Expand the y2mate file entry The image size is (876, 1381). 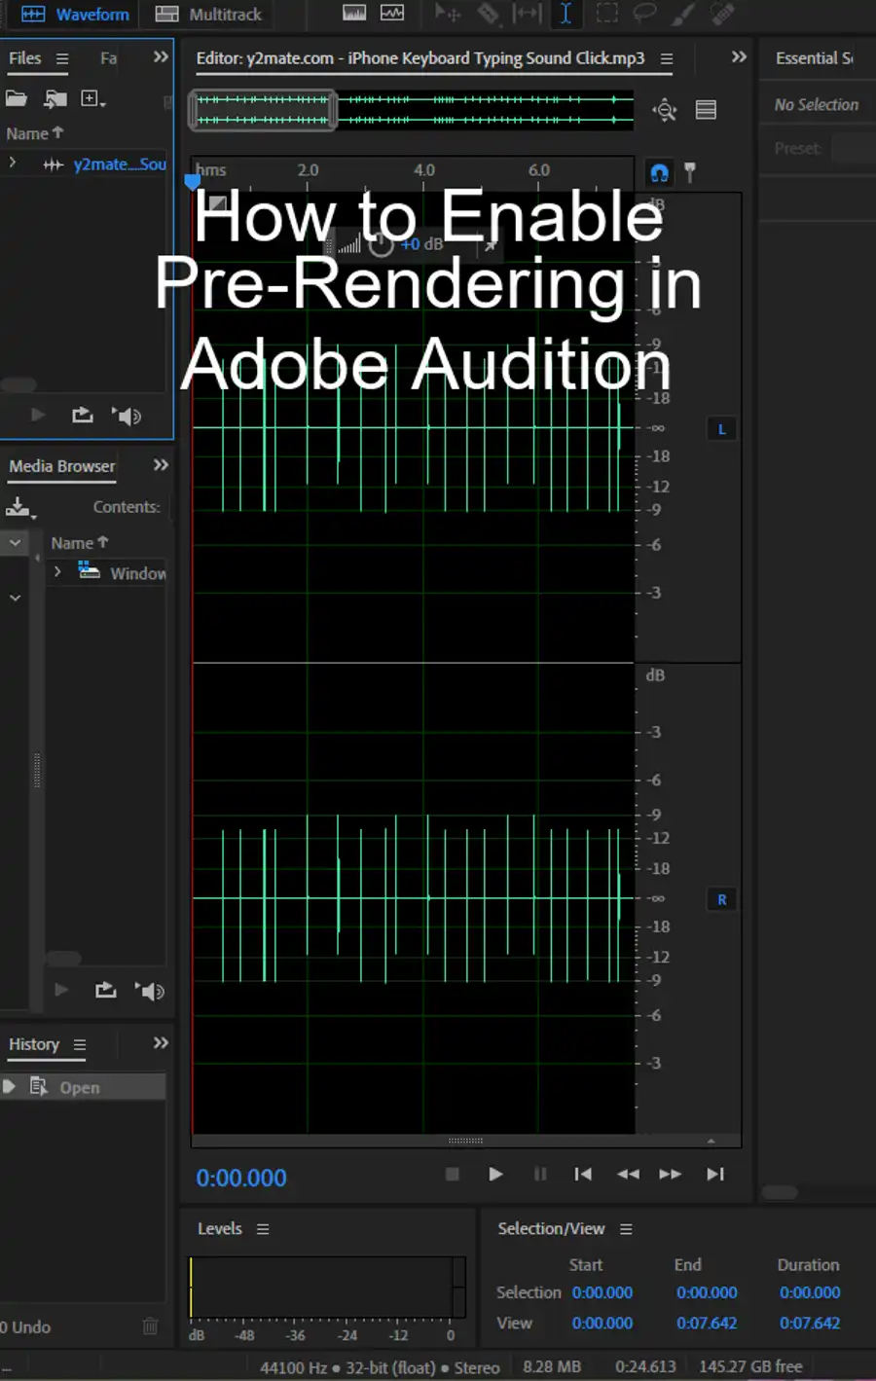(13, 164)
